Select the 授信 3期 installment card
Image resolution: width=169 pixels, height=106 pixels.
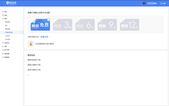pyautogui.click(x=63, y=25)
